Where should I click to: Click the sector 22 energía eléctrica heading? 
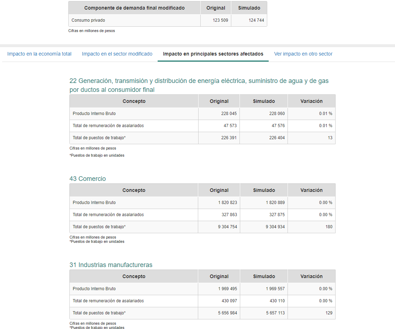click(x=199, y=85)
